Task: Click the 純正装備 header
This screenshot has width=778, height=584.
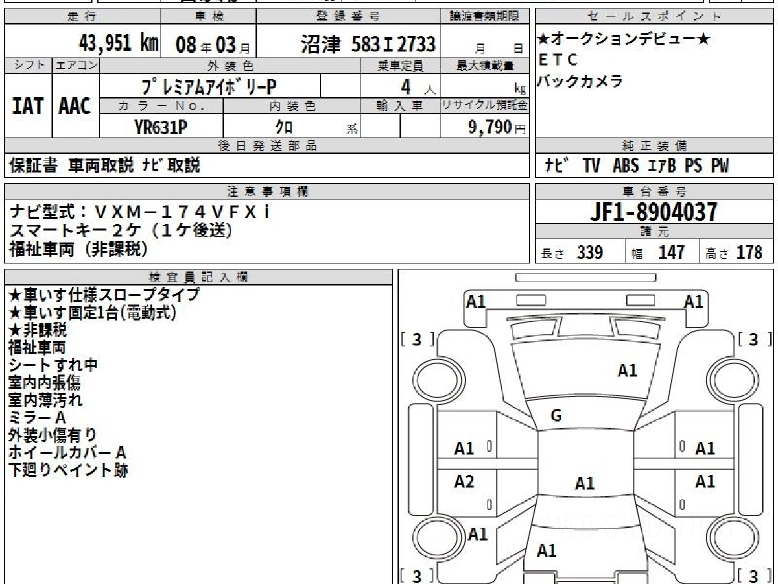Action: 654,146
